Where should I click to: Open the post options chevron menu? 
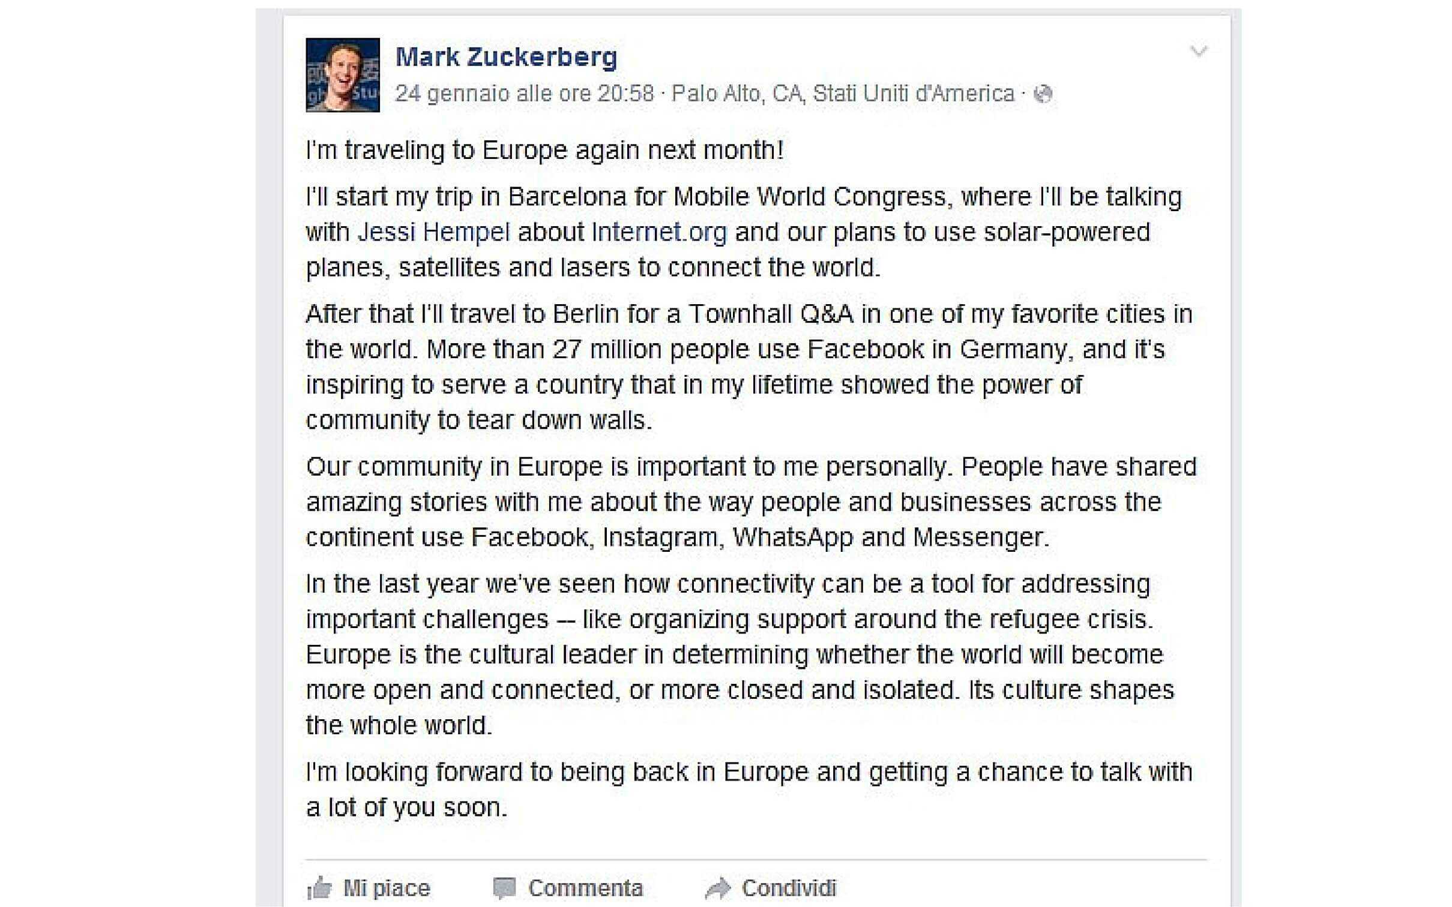[1199, 52]
